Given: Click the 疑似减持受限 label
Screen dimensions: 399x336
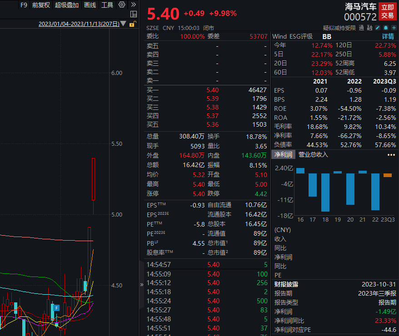Looking at the screenshot, I should point(339,28).
